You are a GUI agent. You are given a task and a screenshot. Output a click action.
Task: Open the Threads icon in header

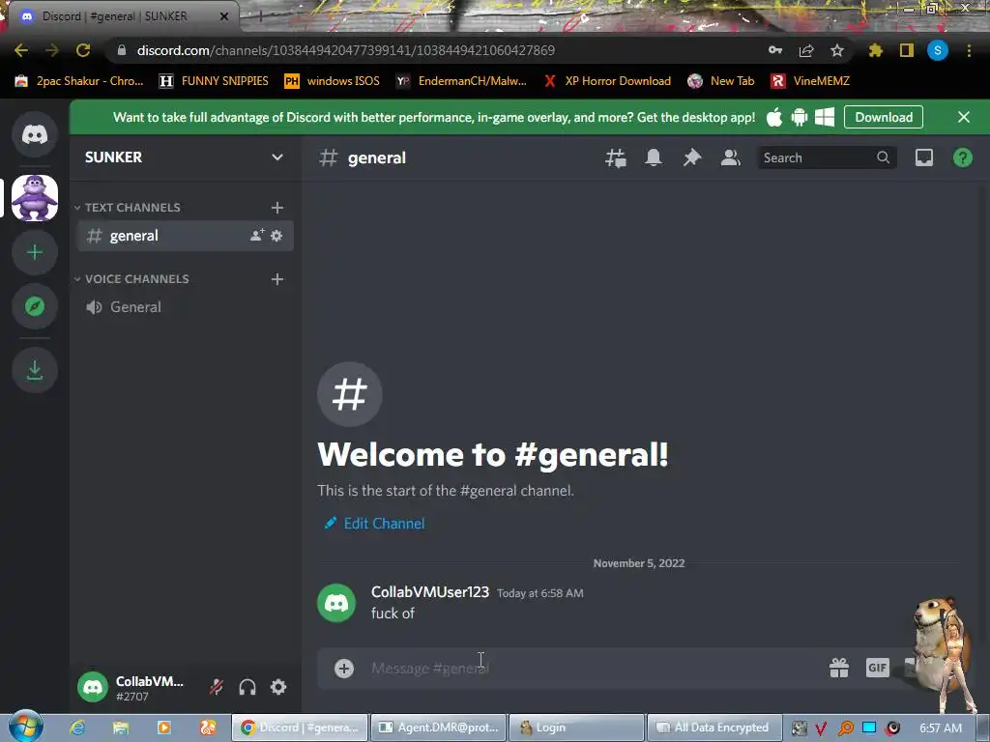pyautogui.click(x=616, y=157)
